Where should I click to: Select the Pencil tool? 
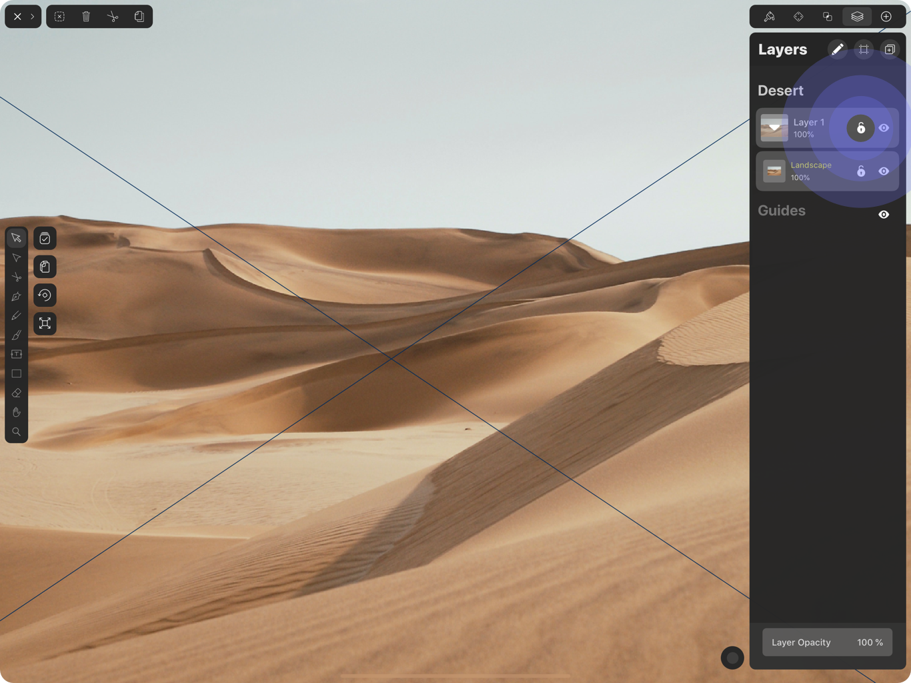coord(17,315)
